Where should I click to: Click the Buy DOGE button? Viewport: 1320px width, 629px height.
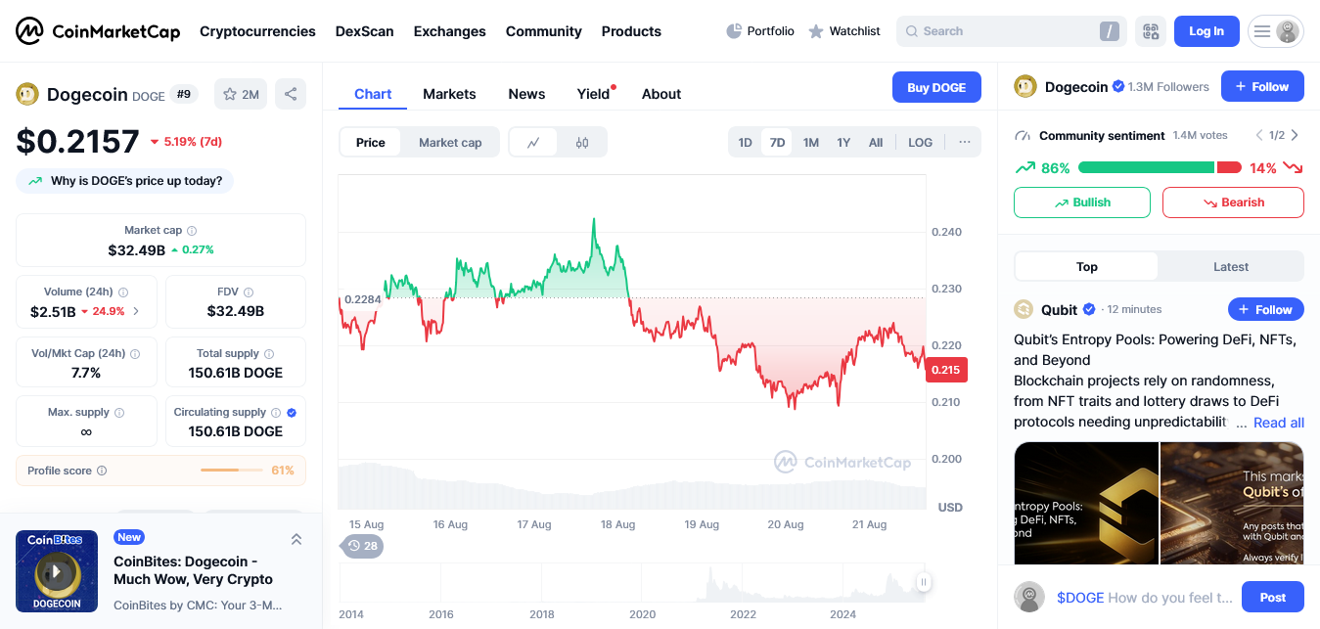(936, 87)
